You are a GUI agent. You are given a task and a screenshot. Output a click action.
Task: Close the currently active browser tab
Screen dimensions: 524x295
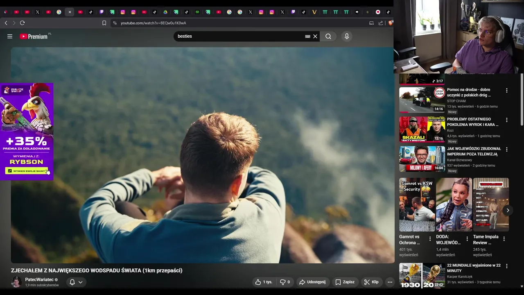point(70,12)
